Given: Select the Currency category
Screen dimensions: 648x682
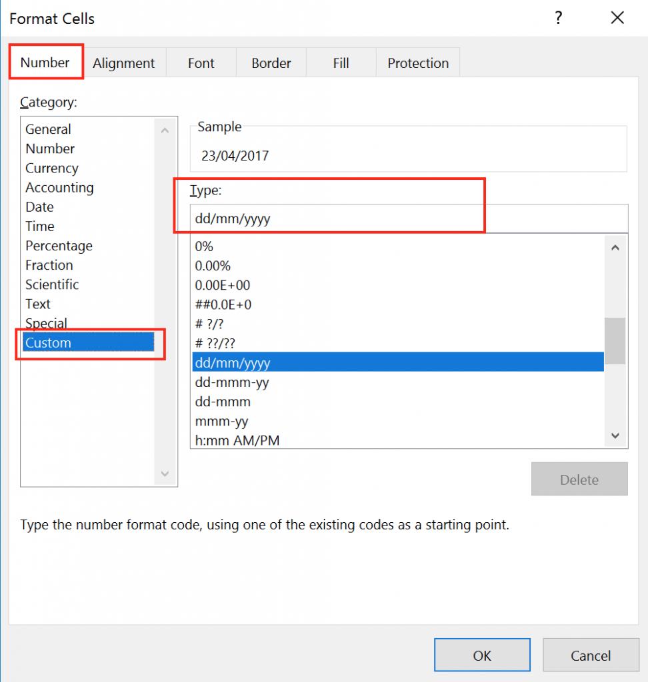Looking at the screenshot, I should [51, 168].
